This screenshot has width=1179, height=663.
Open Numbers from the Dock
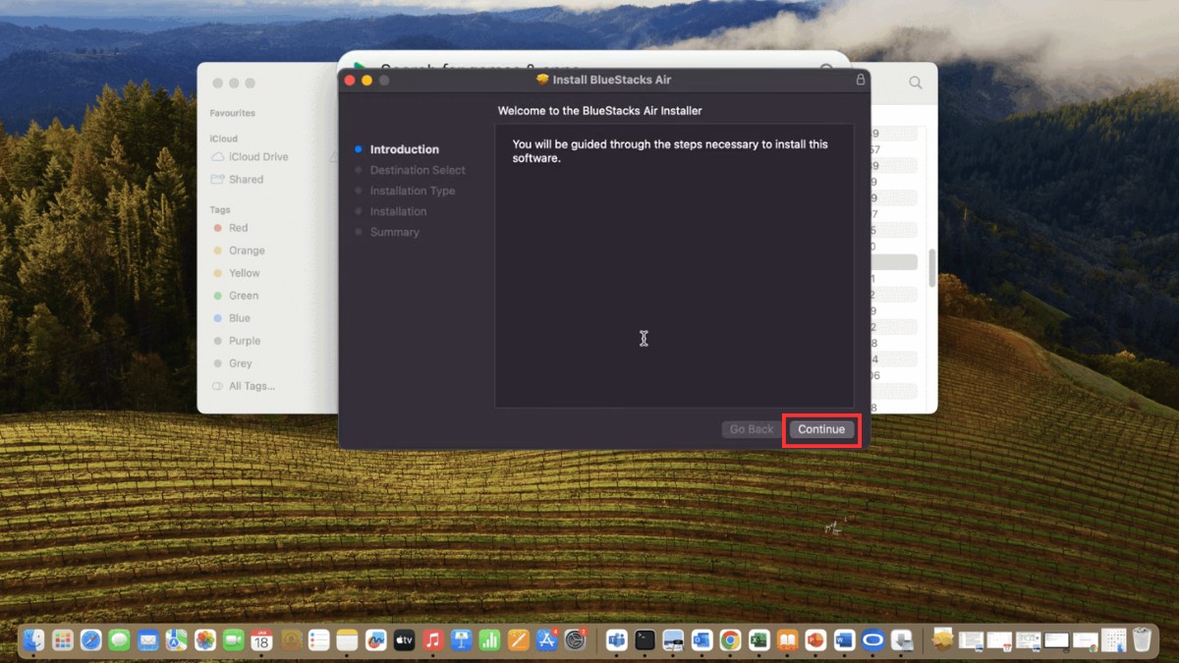[489, 640]
